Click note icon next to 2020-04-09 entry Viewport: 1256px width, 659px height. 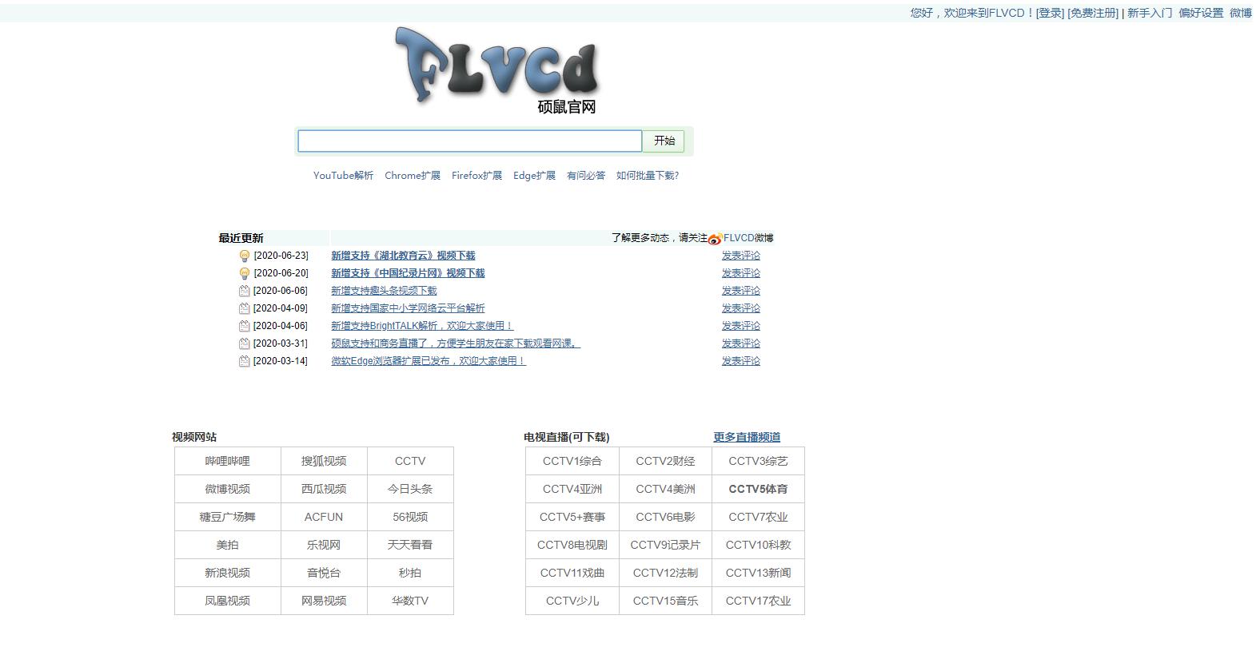[245, 308]
